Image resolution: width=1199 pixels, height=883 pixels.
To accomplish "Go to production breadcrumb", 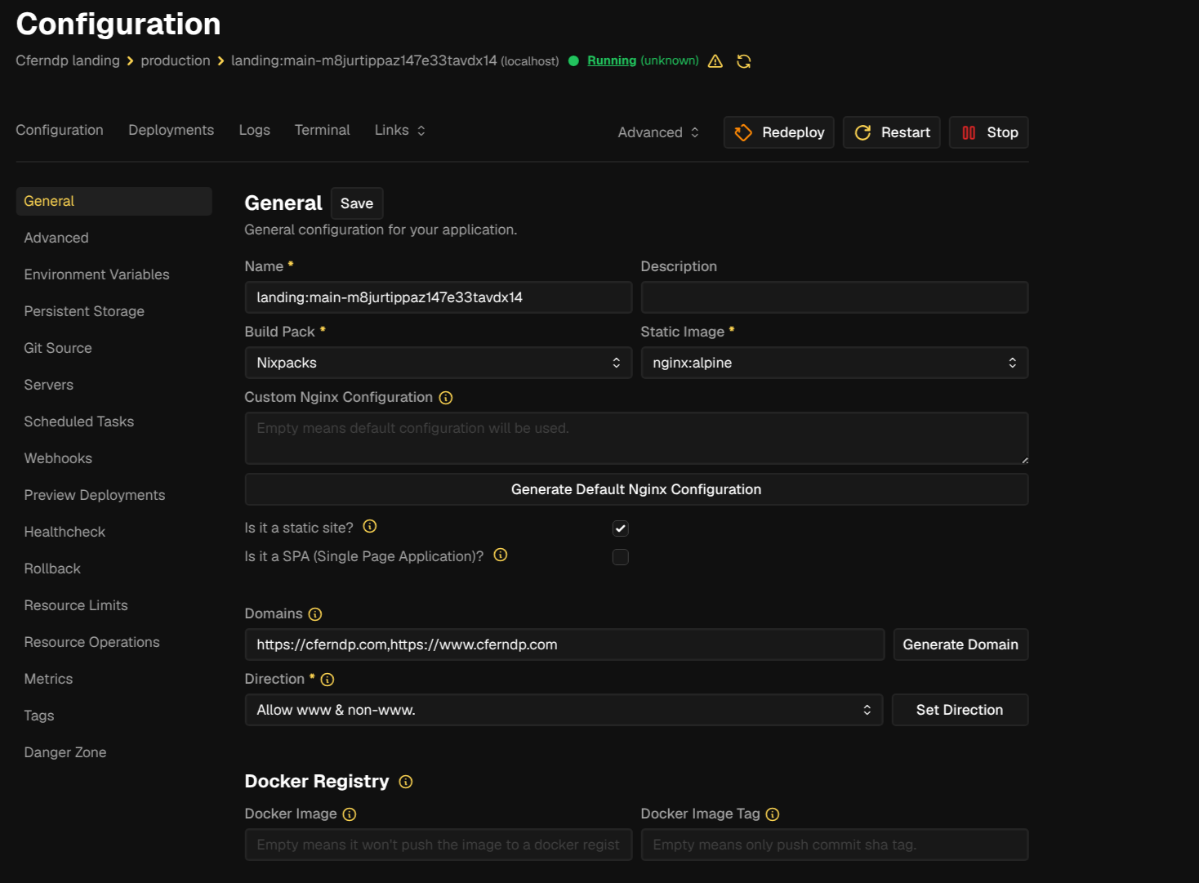I will tap(176, 60).
